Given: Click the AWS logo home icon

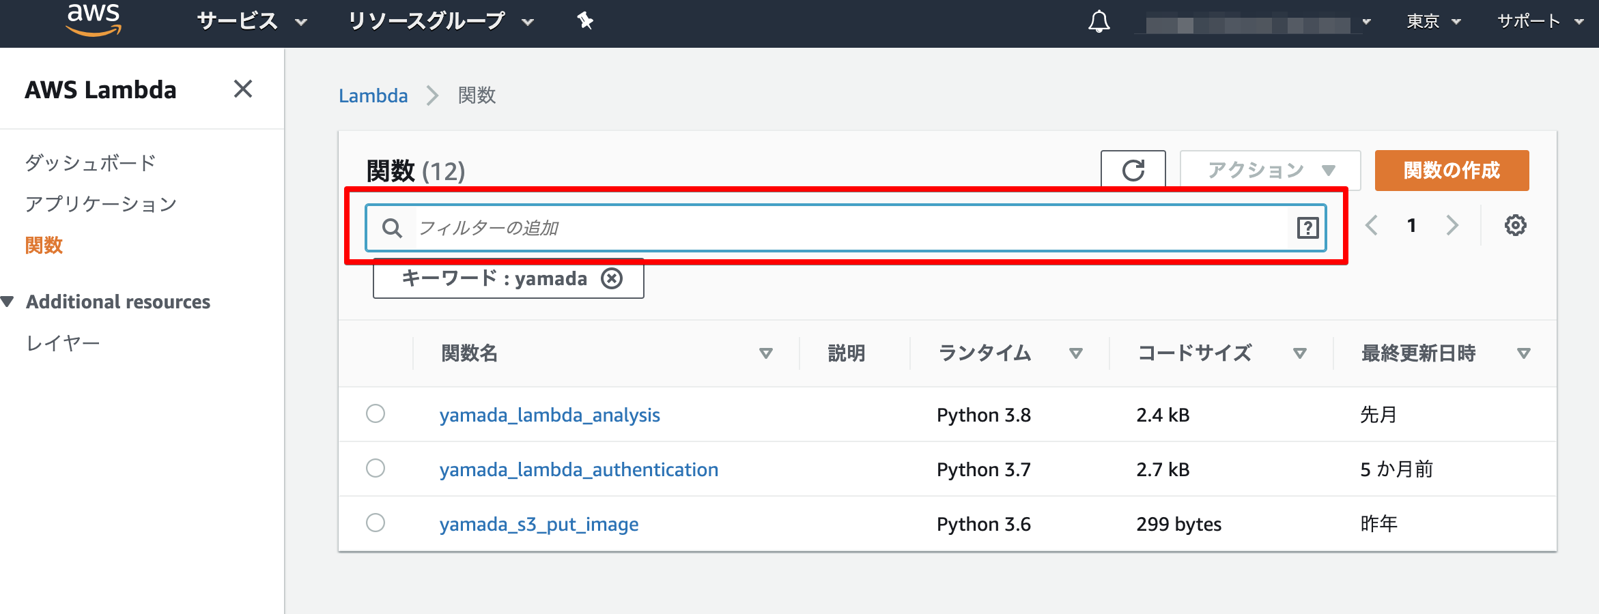Looking at the screenshot, I should (x=94, y=19).
